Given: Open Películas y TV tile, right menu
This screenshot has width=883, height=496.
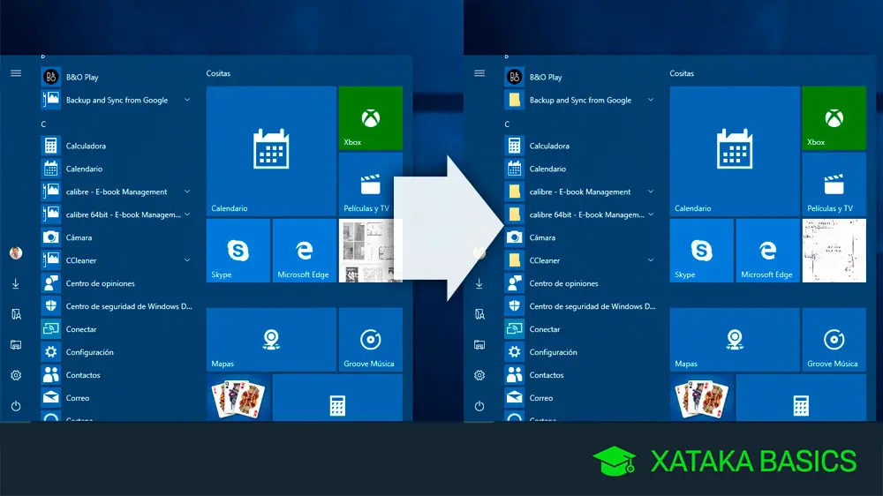Looking at the screenshot, I should pyautogui.click(x=834, y=184).
